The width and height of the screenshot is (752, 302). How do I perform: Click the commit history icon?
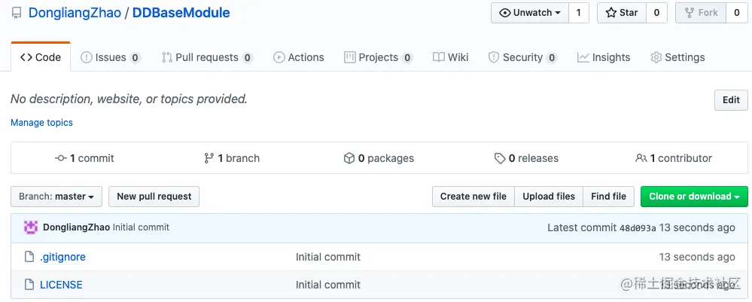click(x=61, y=158)
